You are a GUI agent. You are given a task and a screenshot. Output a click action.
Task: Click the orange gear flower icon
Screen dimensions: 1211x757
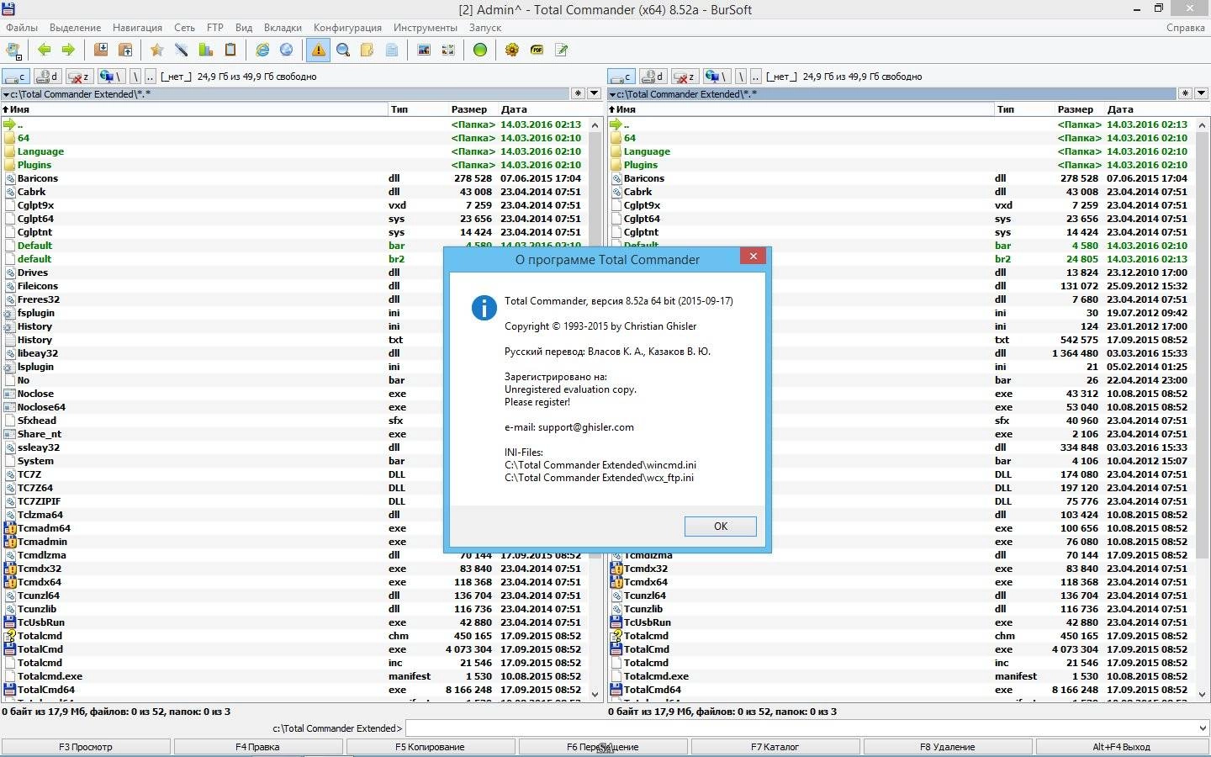[512, 50]
